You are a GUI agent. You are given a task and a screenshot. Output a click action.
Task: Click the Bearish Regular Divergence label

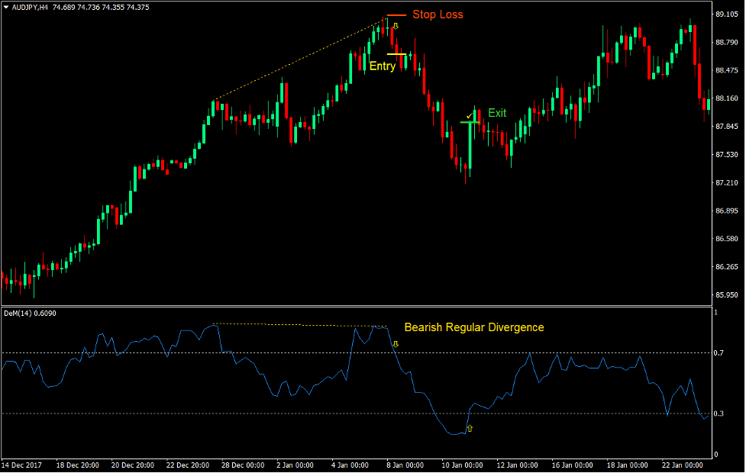[475, 327]
